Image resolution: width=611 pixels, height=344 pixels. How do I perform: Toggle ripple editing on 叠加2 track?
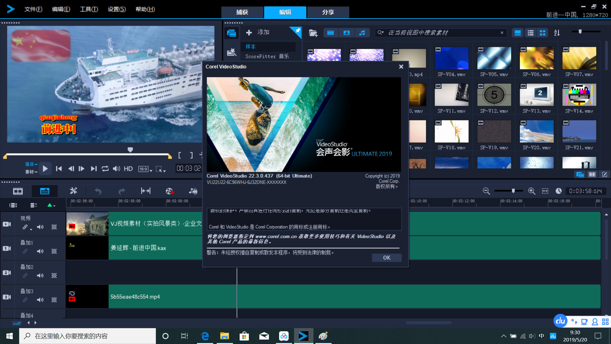[x=25, y=276]
